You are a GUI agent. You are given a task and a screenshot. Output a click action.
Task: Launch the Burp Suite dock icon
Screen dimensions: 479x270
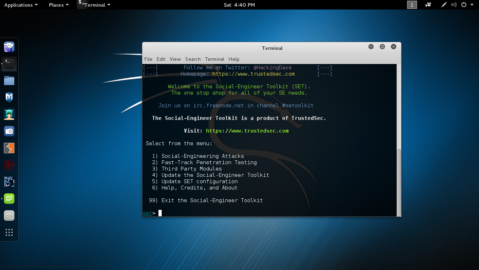coord(9,148)
